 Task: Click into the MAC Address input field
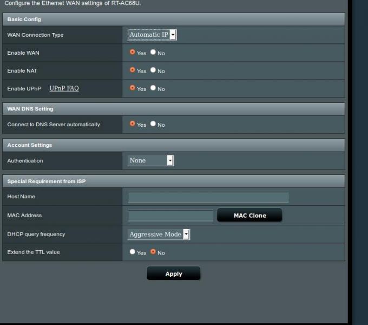(x=170, y=216)
